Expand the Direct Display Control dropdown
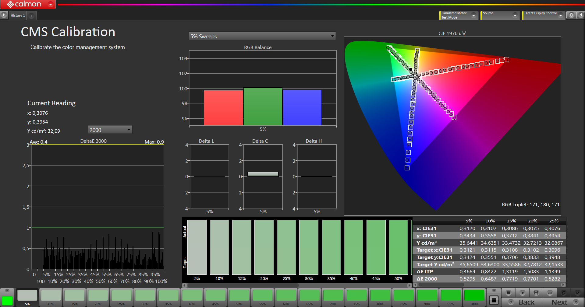The image size is (585, 307). point(561,15)
